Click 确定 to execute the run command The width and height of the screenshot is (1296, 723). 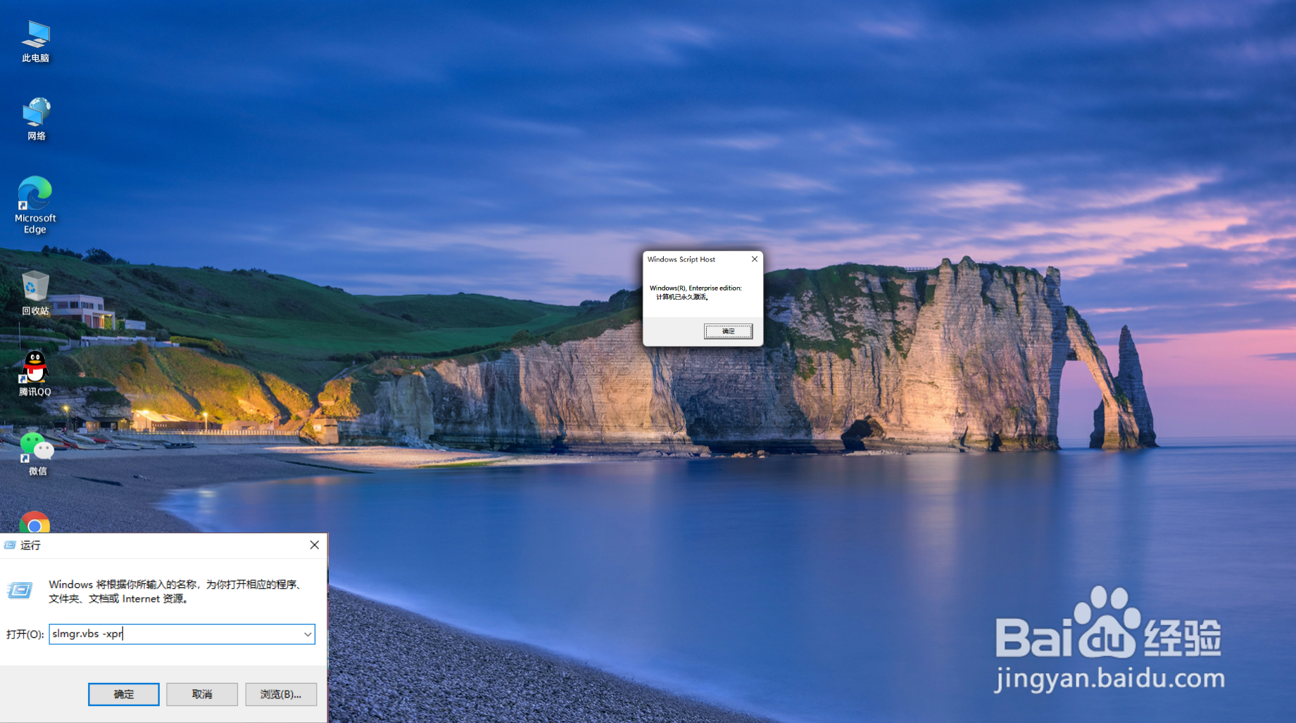(x=123, y=694)
